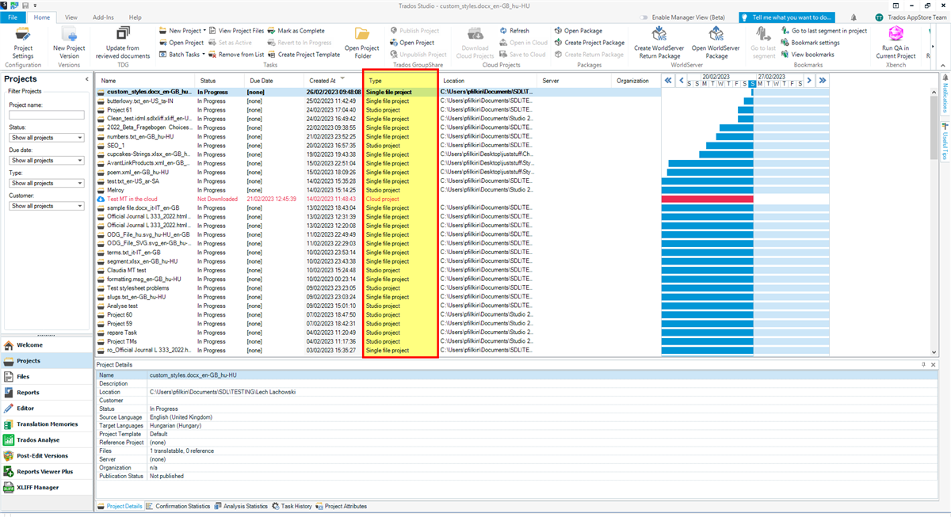Switch to the Add-Ins ribbon tab
This screenshot has width=951, height=517.
(103, 17)
